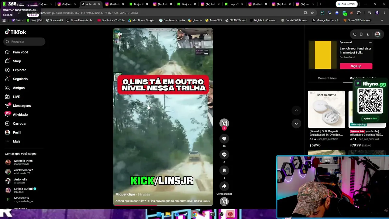Seek using the video progress bar
This screenshot has width=389, height=219.
[x=163, y=205]
